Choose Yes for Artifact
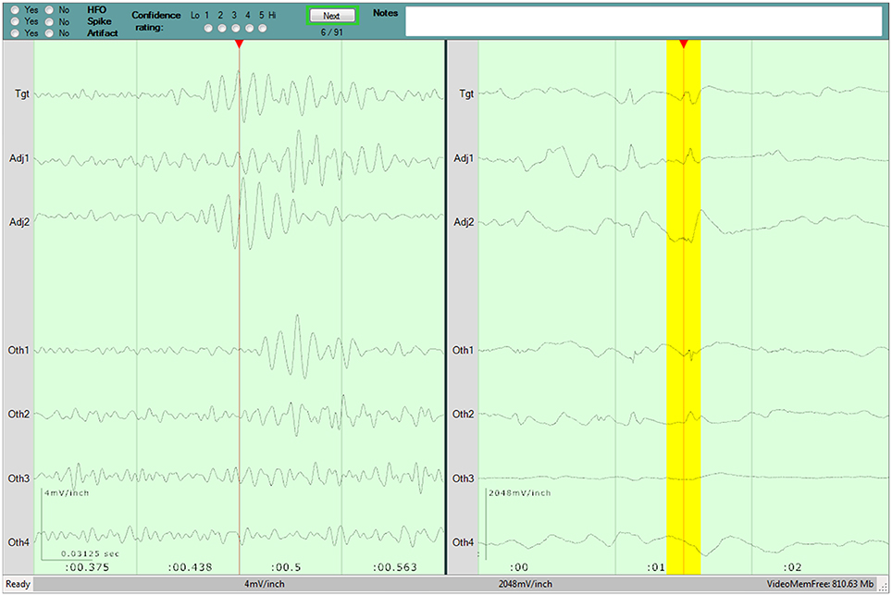 coord(15,33)
